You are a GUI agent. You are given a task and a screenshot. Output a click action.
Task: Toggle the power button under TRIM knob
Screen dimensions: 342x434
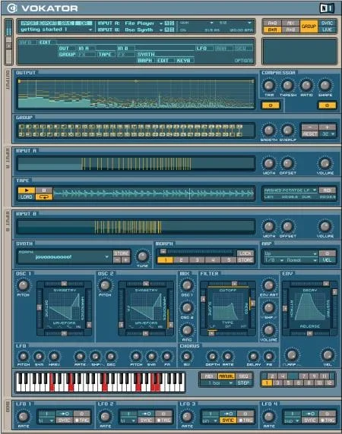click(x=271, y=105)
